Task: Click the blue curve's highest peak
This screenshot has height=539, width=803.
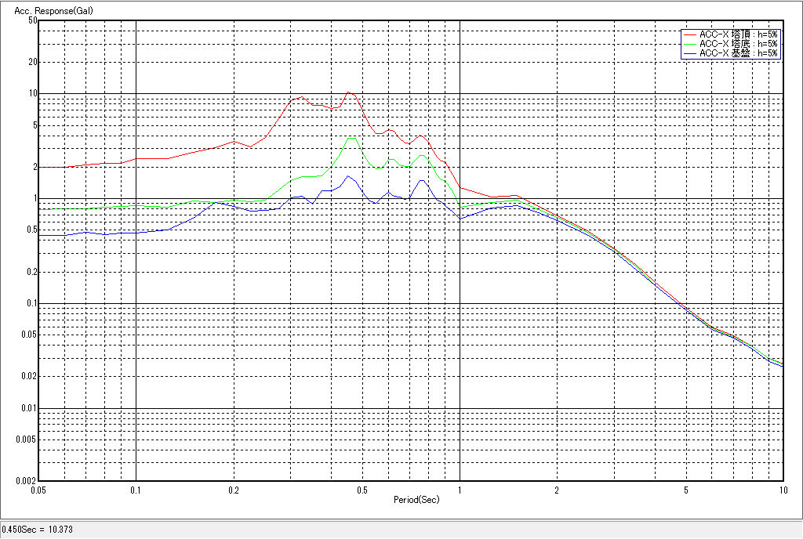Action: [x=347, y=176]
